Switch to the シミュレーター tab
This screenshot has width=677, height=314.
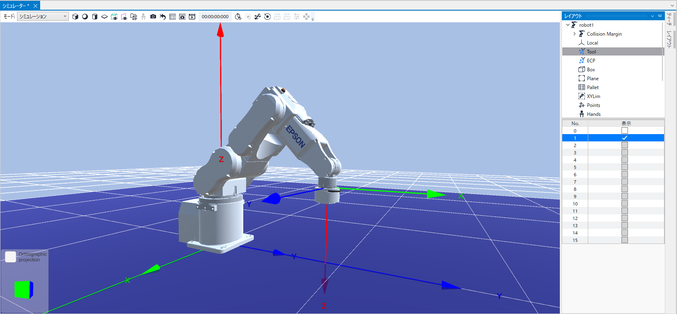coord(16,6)
